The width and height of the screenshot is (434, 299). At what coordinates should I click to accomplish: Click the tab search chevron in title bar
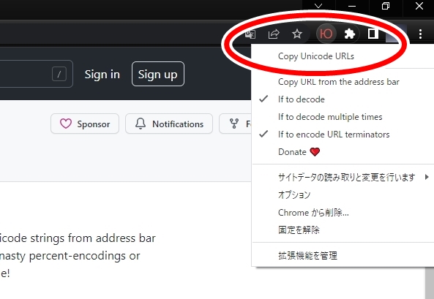coord(318,6)
